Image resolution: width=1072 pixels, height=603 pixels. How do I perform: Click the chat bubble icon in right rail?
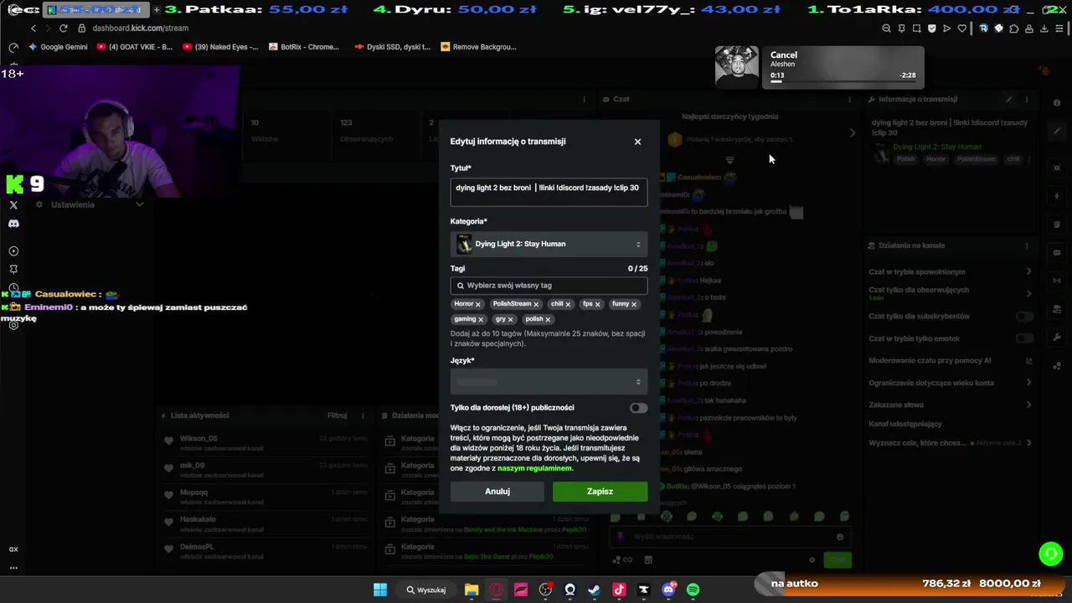(x=1057, y=252)
